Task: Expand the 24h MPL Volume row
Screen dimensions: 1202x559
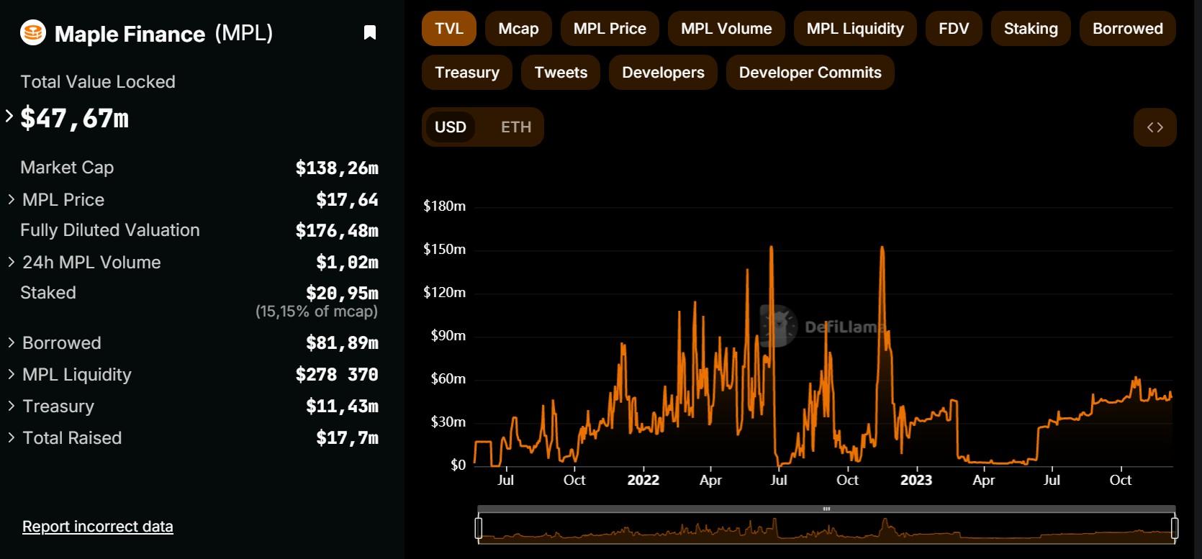Action: pos(12,262)
